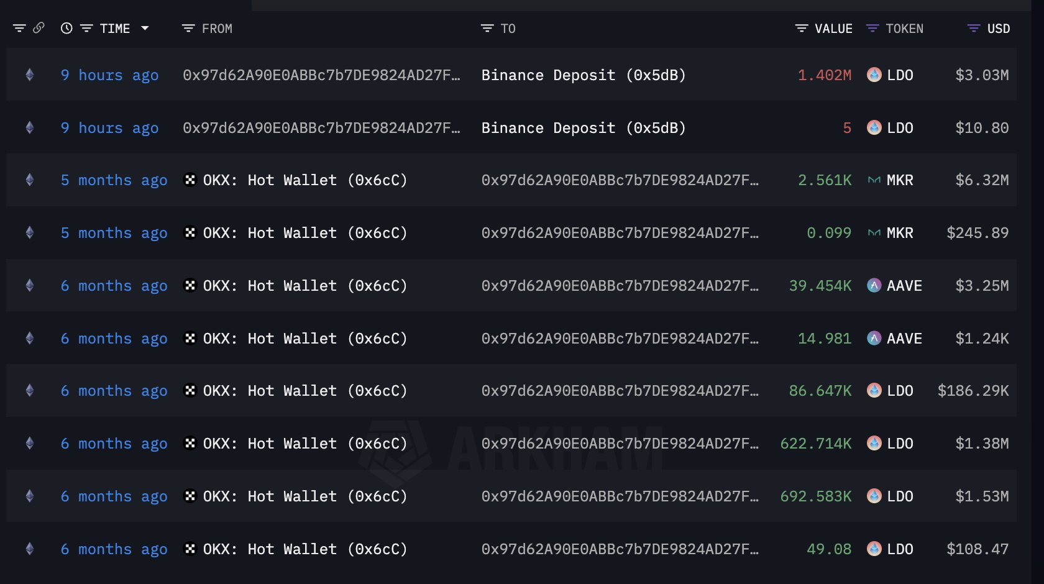Viewport: 1044px width, 584px height.
Task: Click the AAVE token icon in the $1.24K row
Action: (874, 339)
